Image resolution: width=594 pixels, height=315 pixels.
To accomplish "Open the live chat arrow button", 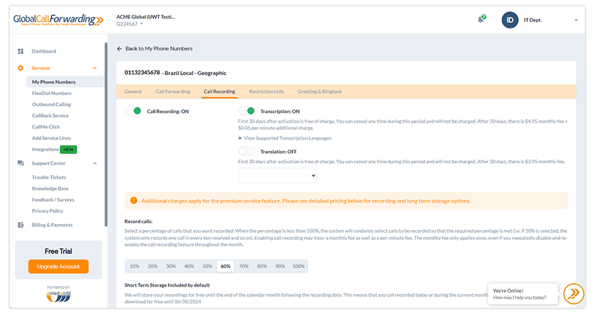I will point(574,293).
